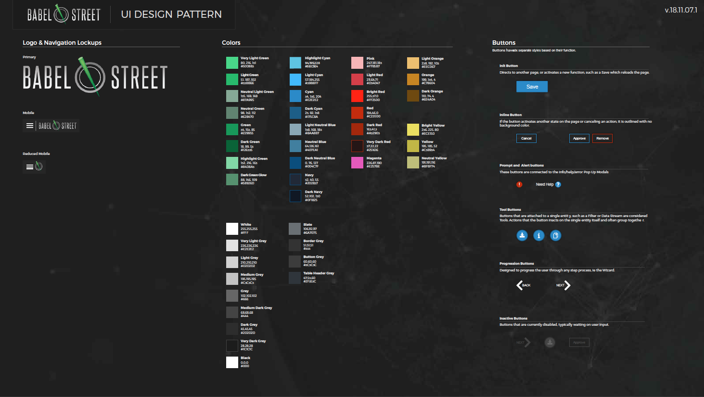Select the Dark Navy swatch
The height and width of the screenshot is (397, 704).
(295, 196)
